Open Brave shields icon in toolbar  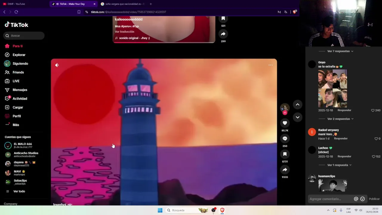click(295, 12)
